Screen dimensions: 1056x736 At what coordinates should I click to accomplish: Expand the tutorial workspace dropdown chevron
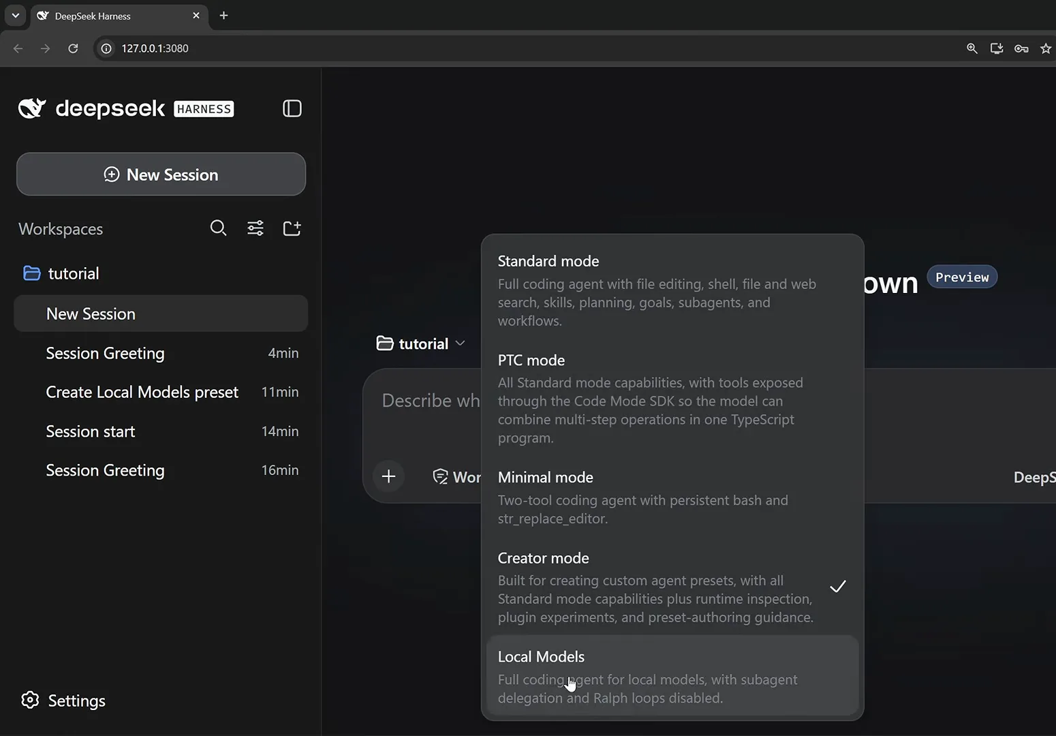pyautogui.click(x=461, y=343)
